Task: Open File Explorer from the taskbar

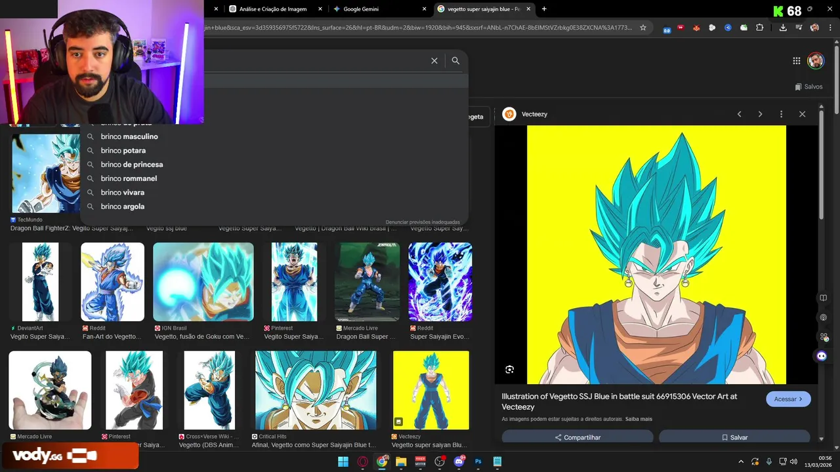Action: (x=401, y=462)
